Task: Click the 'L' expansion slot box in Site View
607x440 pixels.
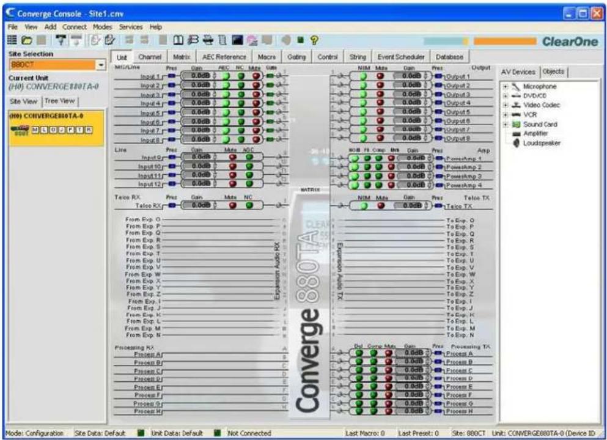Action: pyautogui.click(x=44, y=130)
